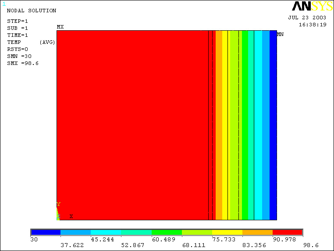
Task: Click legend value 68.111
Action: (194, 245)
